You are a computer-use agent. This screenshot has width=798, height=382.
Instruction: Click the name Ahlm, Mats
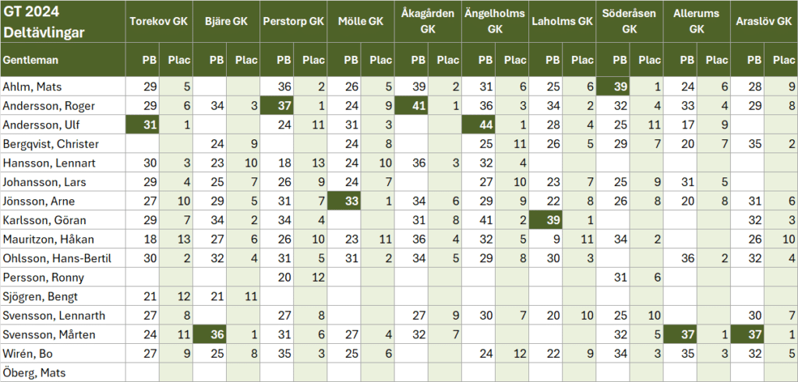pos(27,86)
